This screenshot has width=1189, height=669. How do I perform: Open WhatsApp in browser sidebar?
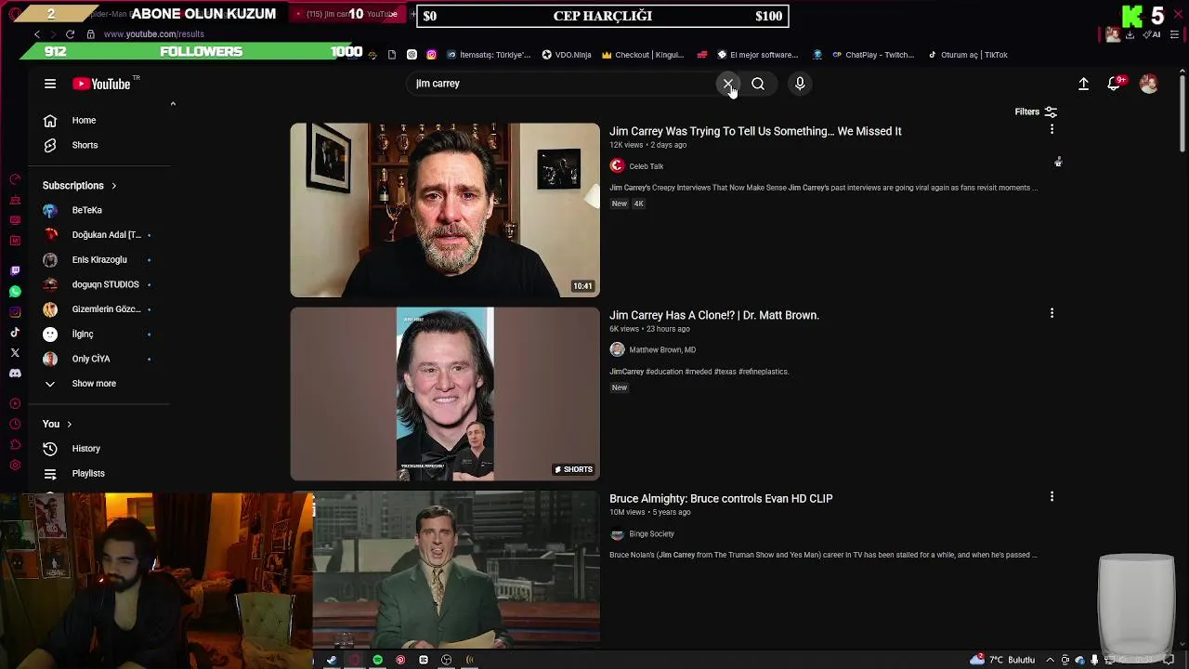[x=15, y=292]
